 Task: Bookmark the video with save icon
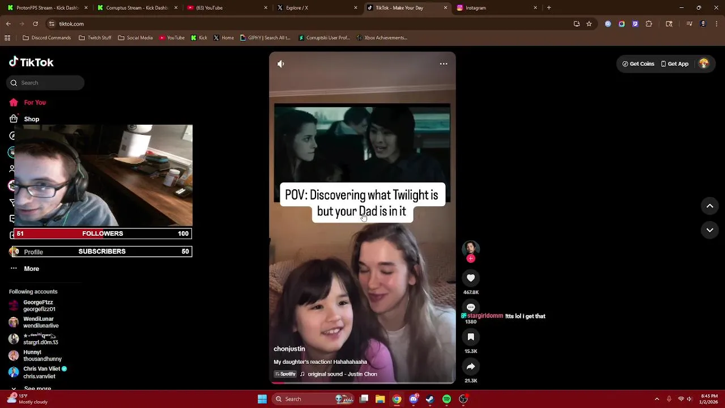pyautogui.click(x=471, y=337)
